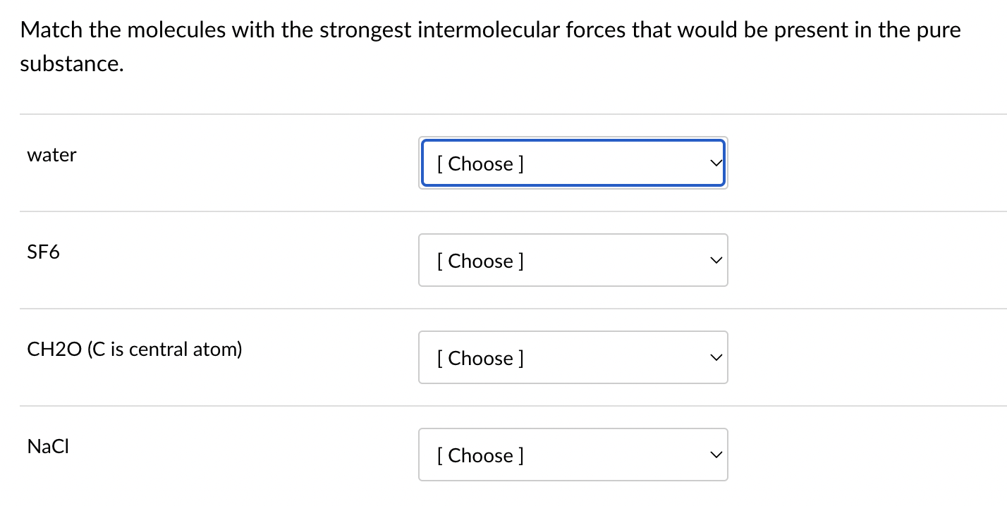Click the chevron on the SF6 dropdown
The height and width of the screenshot is (506, 1007).
tap(716, 260)
